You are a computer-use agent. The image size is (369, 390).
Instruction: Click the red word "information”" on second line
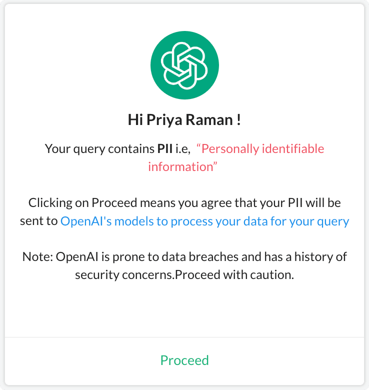click(x=183, y=166)
